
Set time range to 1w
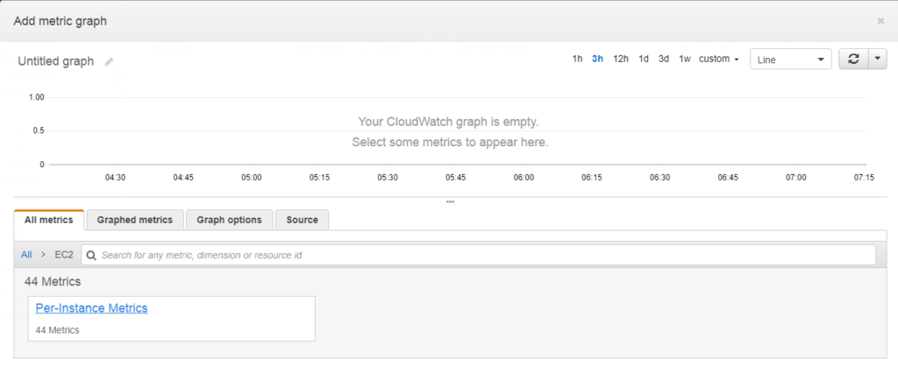(685, 59)
